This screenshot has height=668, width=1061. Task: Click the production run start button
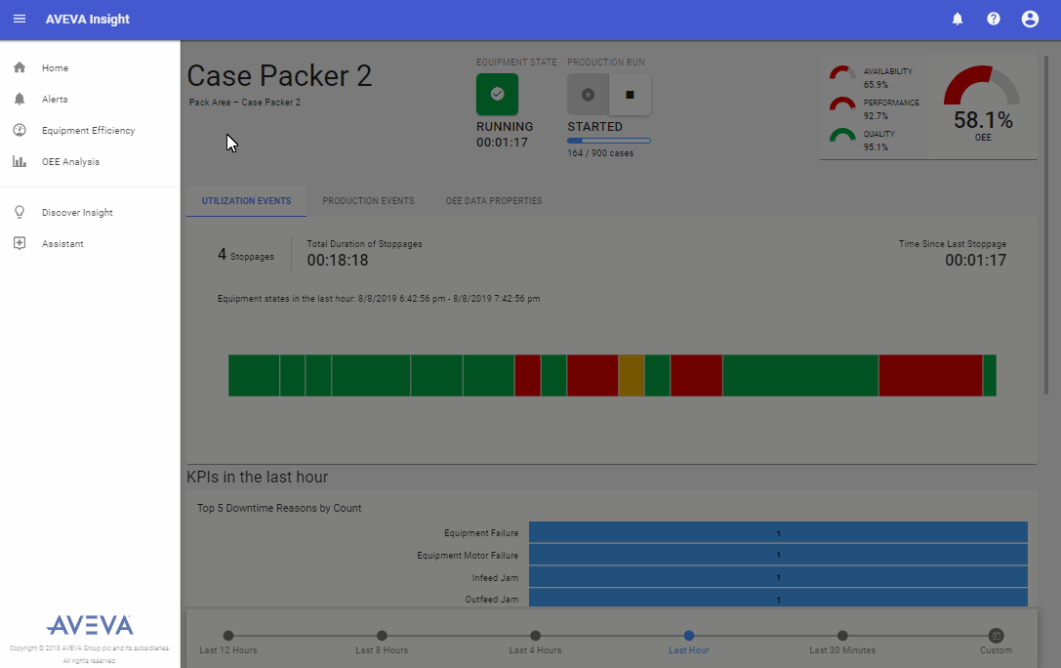588,95
